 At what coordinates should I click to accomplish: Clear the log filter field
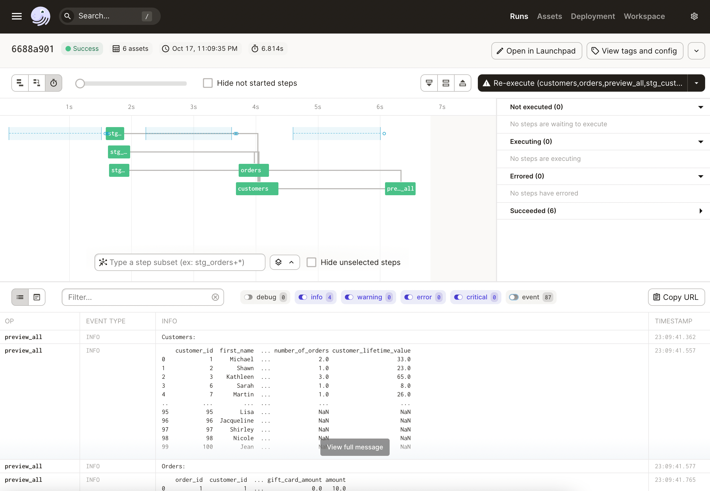pyautogui.click(x=215, y=297)
